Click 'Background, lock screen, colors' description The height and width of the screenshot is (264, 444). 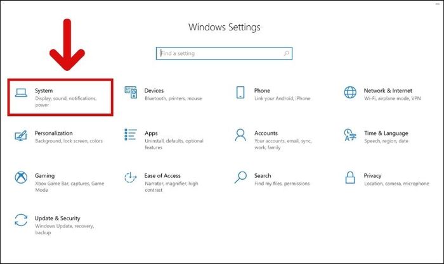[x=69, y=141]
